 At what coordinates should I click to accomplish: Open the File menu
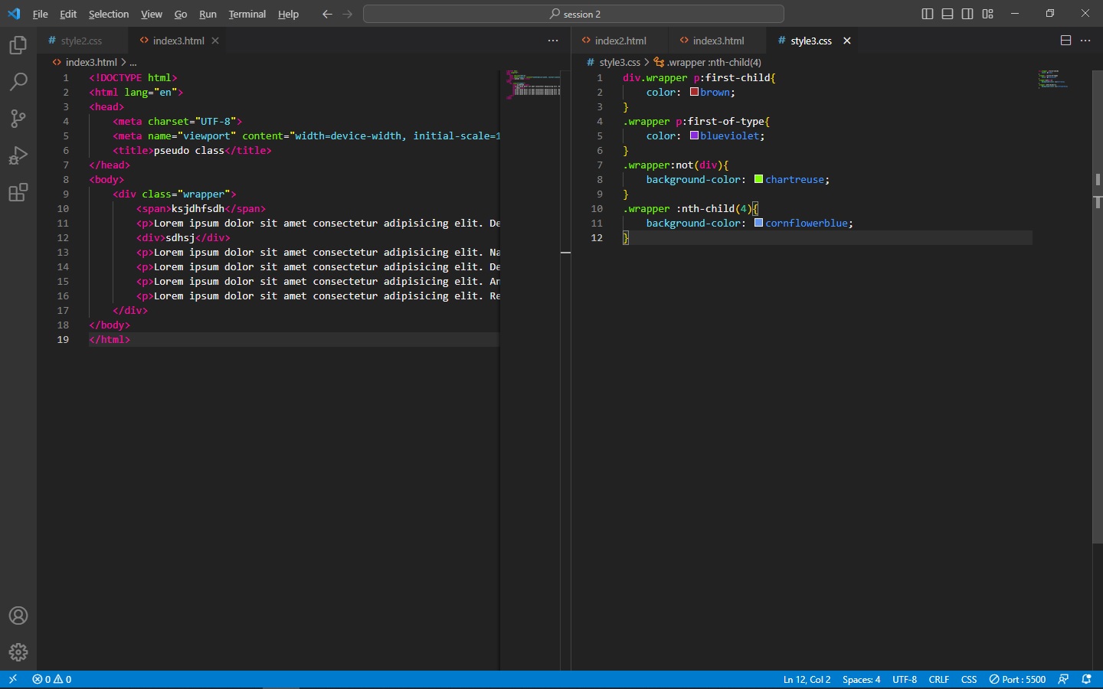(41, 14)
